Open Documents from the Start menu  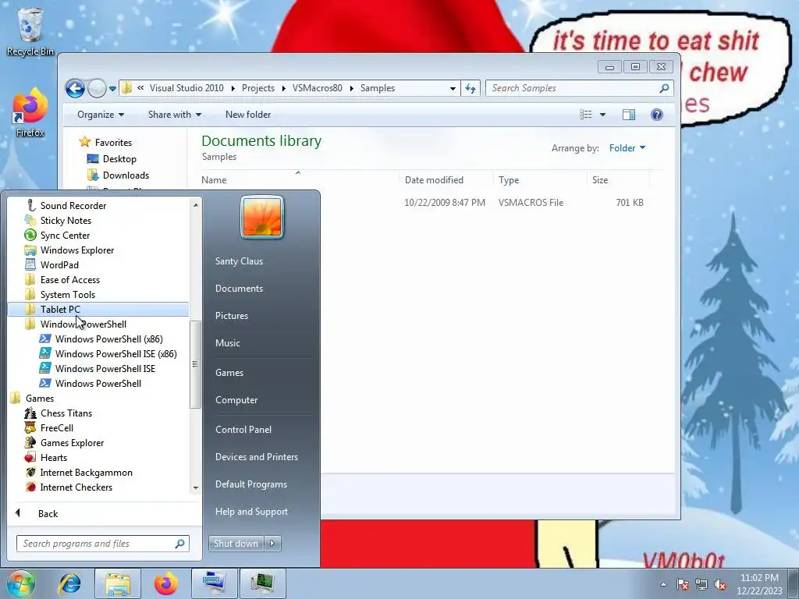[239, 289]
